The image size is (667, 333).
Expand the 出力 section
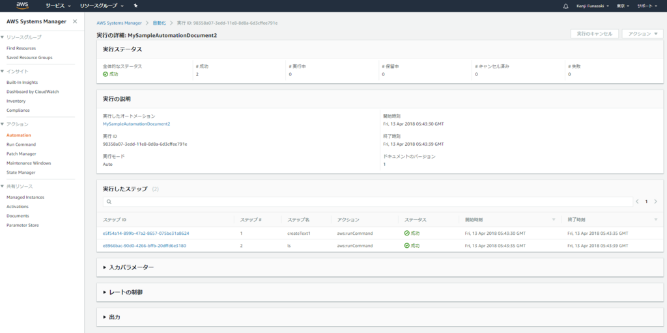click(111, 317)
